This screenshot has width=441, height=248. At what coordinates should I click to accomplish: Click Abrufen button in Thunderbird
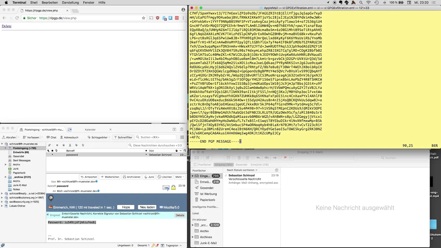(x=9, y=137)
